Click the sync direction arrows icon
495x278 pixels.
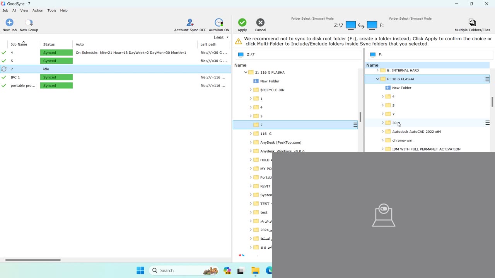coord(361,25)
